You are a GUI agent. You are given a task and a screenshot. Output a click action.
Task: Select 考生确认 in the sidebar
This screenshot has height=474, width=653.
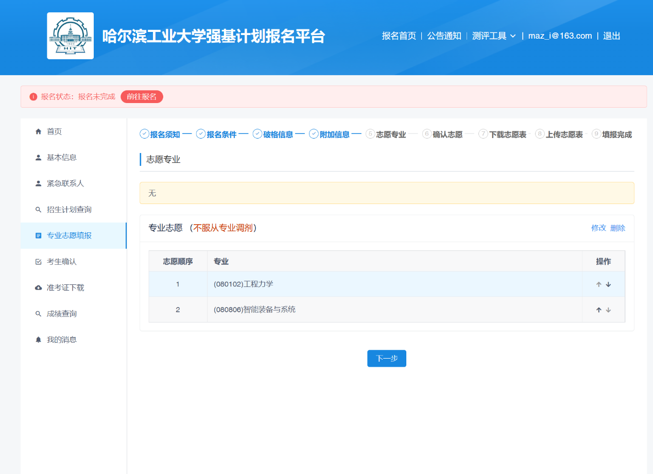61,262
